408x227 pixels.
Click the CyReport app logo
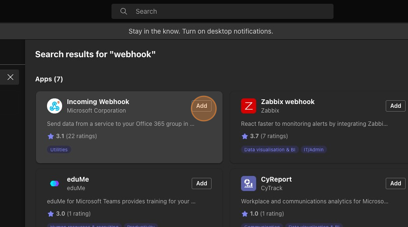tap(249, 183)
